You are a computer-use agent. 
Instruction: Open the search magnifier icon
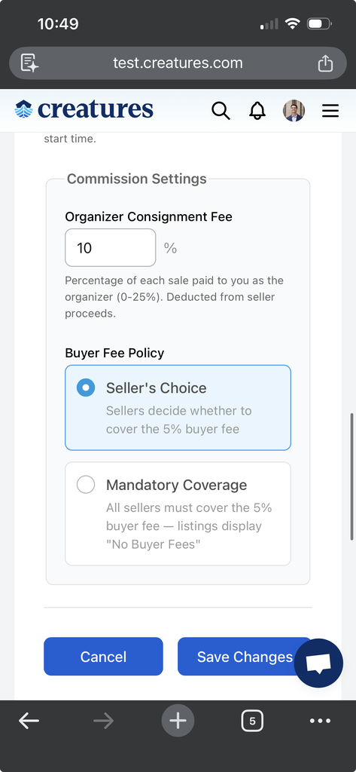(x=221, y=111)
